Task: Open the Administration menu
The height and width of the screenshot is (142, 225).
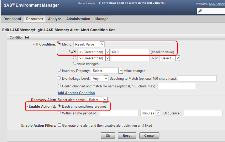Action: 78,19
